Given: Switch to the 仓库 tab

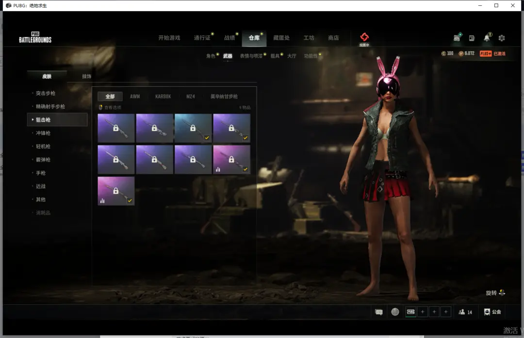Looking at the screenshot, I should coord(254,38).
